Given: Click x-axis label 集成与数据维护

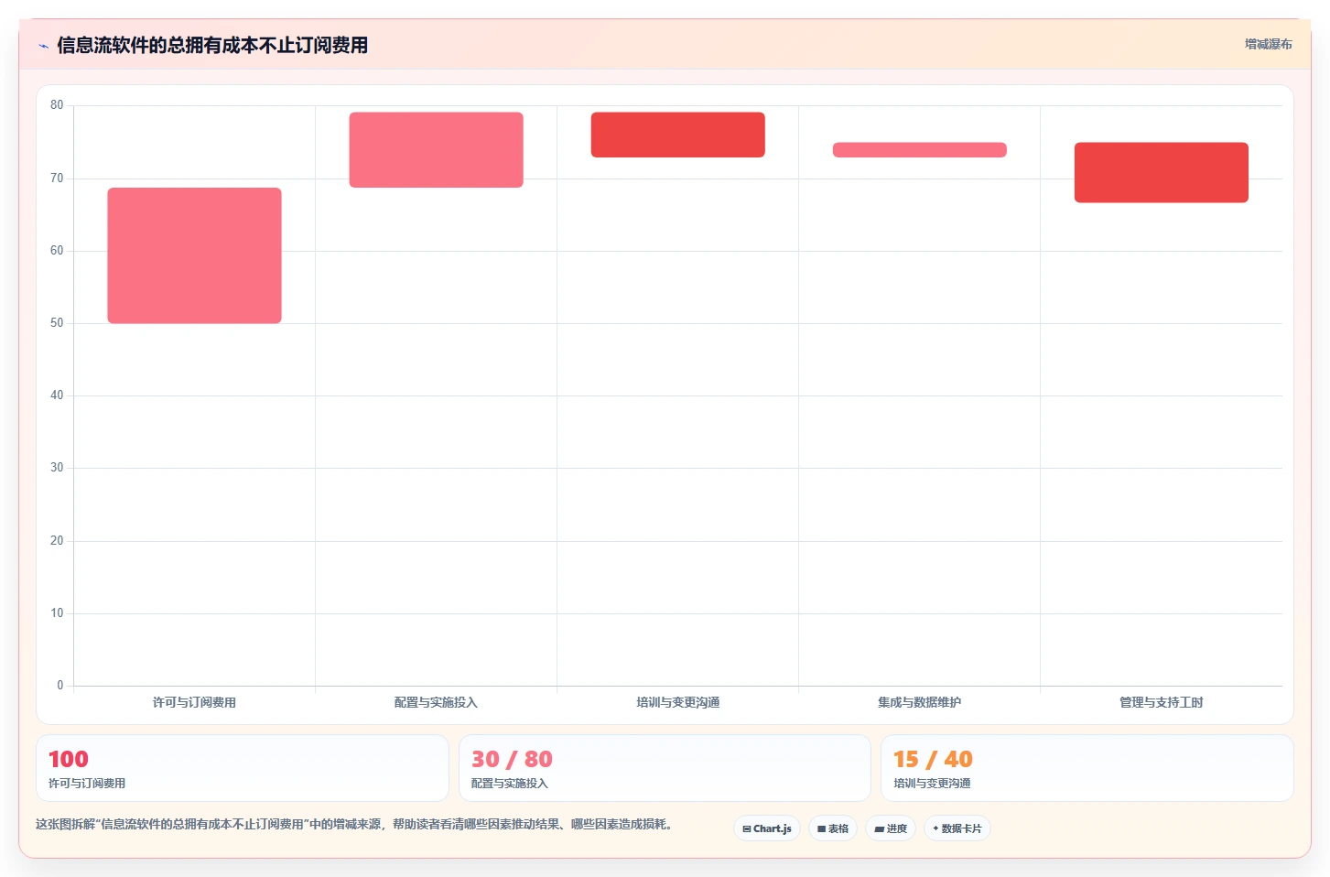Looking at the screenshot, I should 919,702.
